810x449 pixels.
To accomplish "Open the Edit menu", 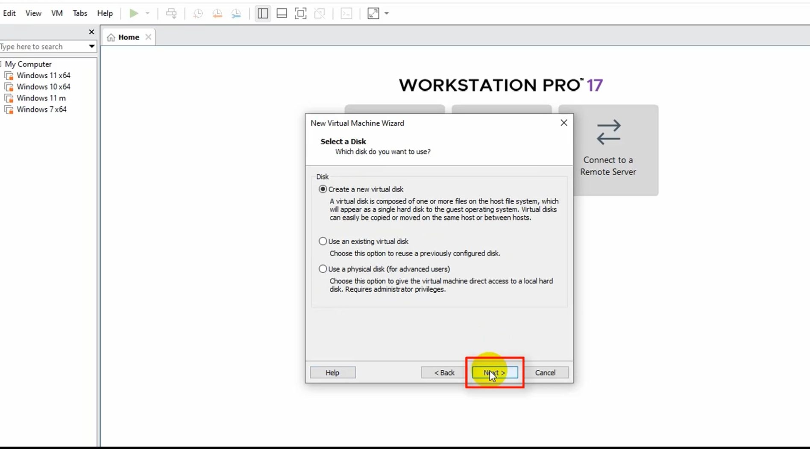I will (x=9, y=13).
